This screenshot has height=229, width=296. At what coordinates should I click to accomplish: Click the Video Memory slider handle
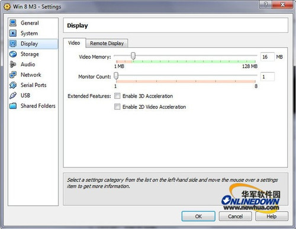pyautogui.click(x=133, y=56)
